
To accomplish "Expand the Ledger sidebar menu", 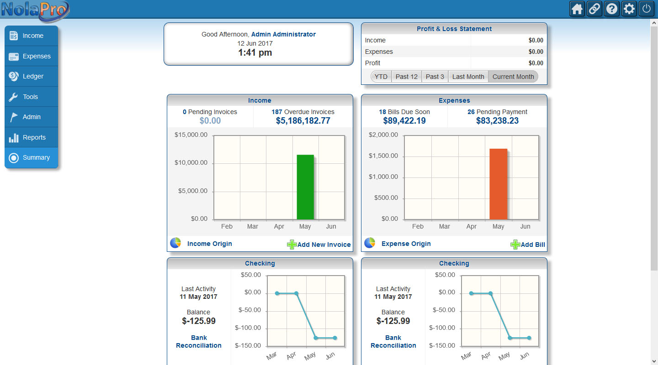I will (32, 76).
